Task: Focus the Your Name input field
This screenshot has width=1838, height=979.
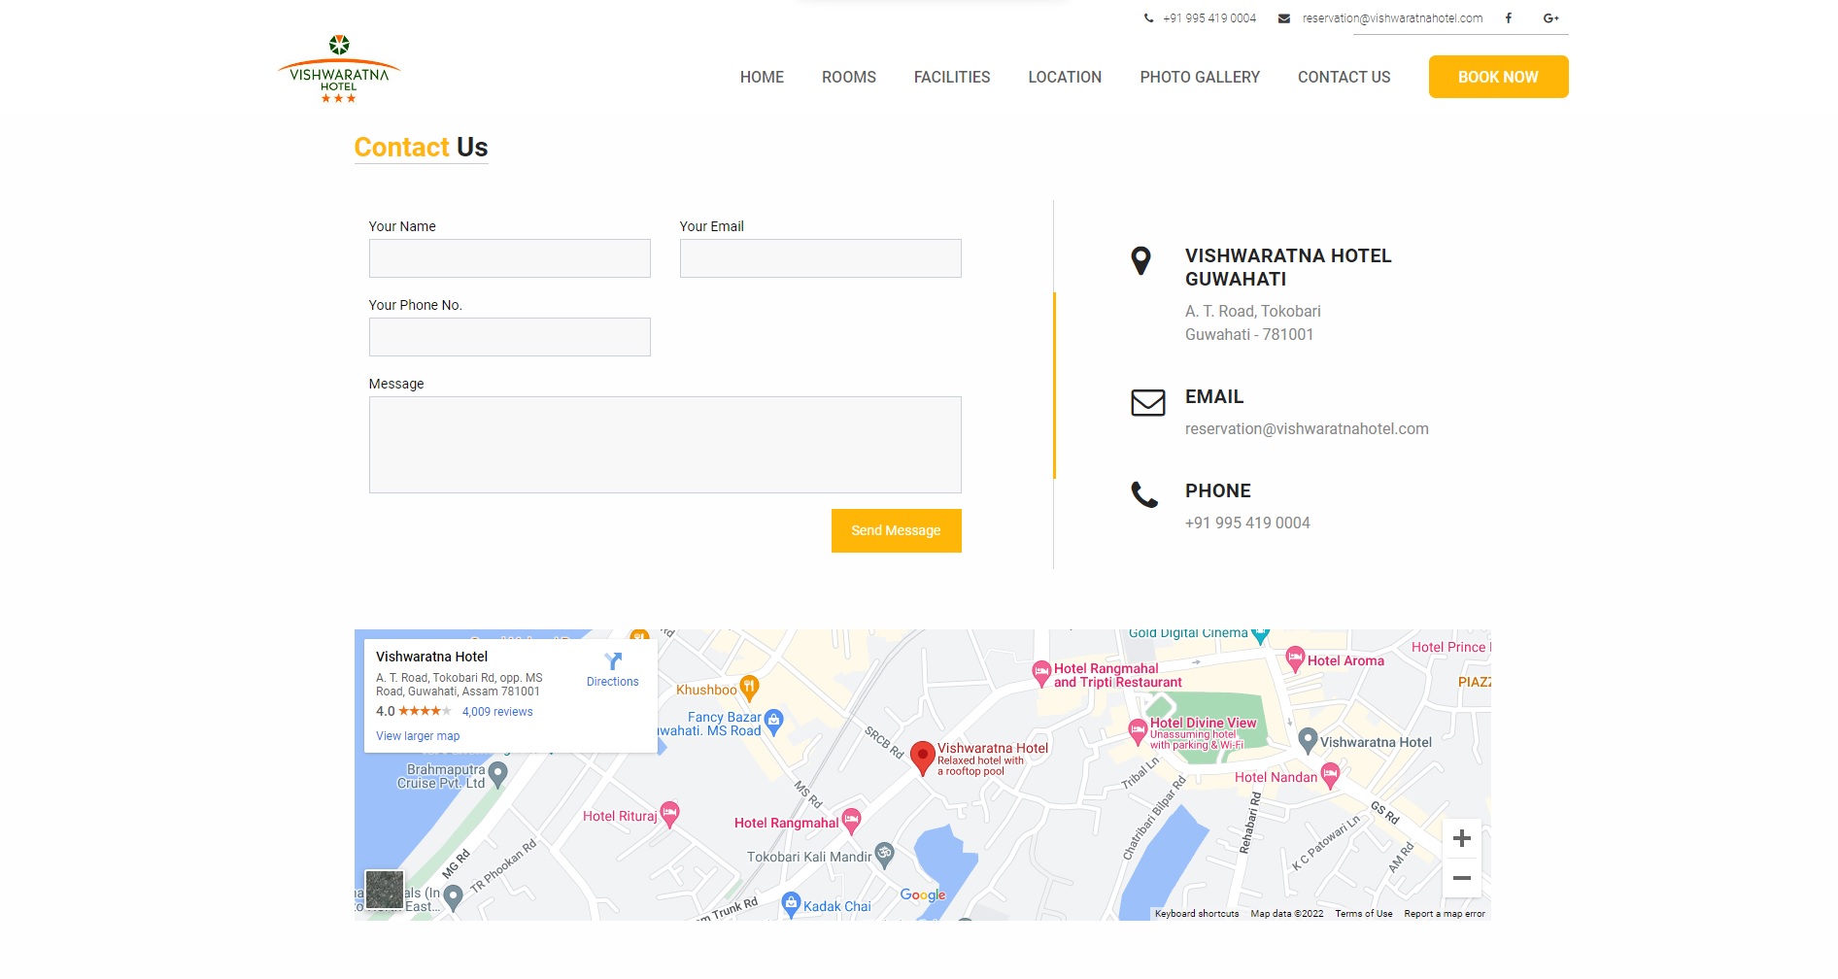Action: (510, 258)
